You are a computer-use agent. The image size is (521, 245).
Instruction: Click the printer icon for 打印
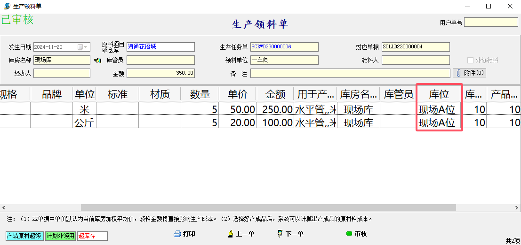[x=177, y=234]
